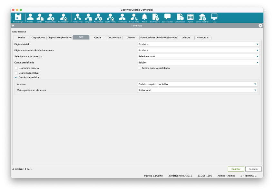Switch to the Dispositivos tab
The height and width of the screenshot is (192, 274).
coord(38,38)
